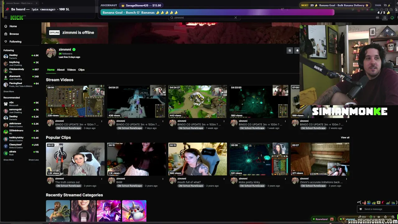Open Destiny's avatar in Recommended list
Viewport: 398px width, 224px height.
point(6,118)
